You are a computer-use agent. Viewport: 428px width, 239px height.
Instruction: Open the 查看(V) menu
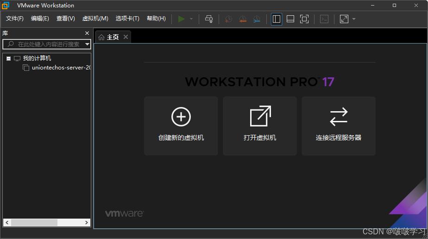pos(65,19)
